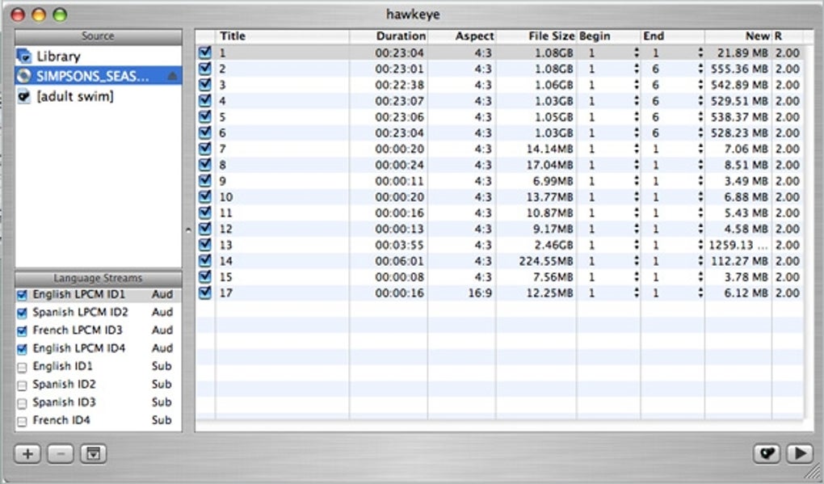This screenshot has height=484, width=824.
Task: Click the 1259.13 new size value
Action: [739, 246]
